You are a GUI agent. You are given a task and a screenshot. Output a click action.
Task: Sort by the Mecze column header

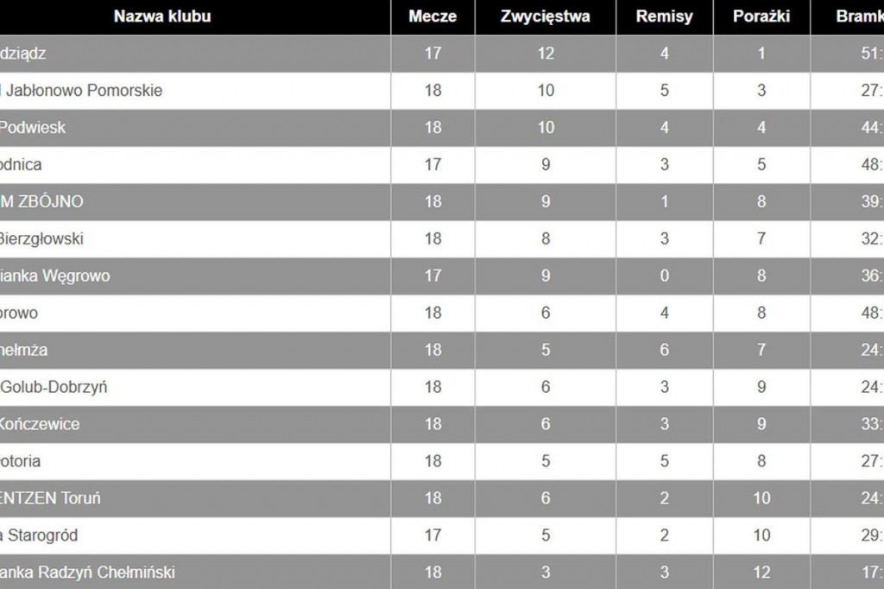433,16
